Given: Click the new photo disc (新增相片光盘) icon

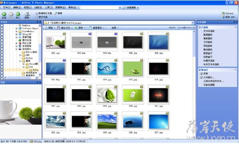Looking at the screenshot, I should pyautogui.click(x=37, y=13).
